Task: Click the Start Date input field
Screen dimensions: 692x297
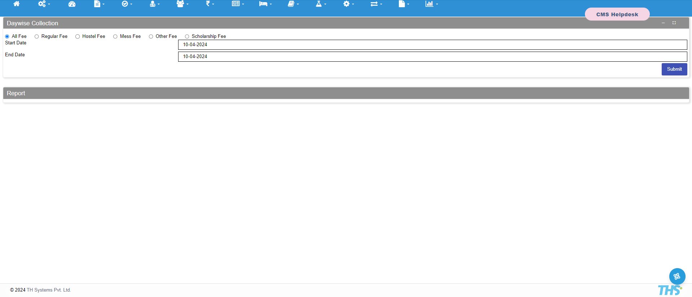Action: click(432, 45)
